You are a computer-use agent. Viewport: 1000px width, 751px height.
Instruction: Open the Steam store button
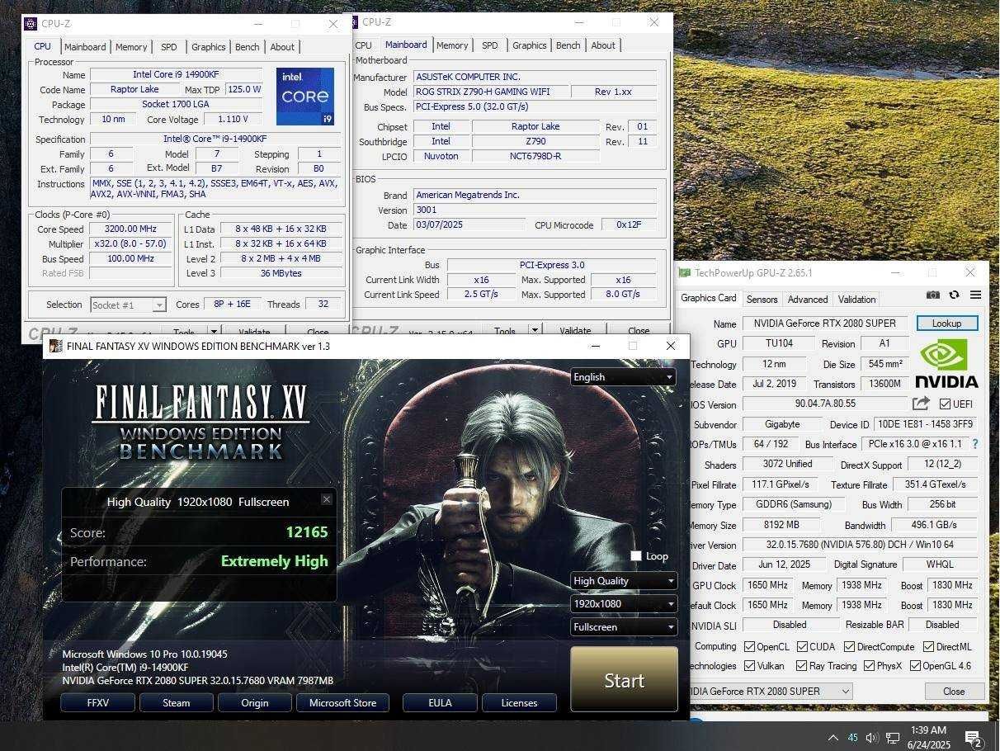[x=176, y=702]
